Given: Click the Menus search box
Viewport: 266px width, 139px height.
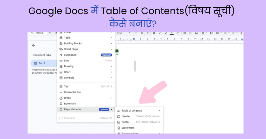Looking at the screenshot, I should click(x=38, y=33).
